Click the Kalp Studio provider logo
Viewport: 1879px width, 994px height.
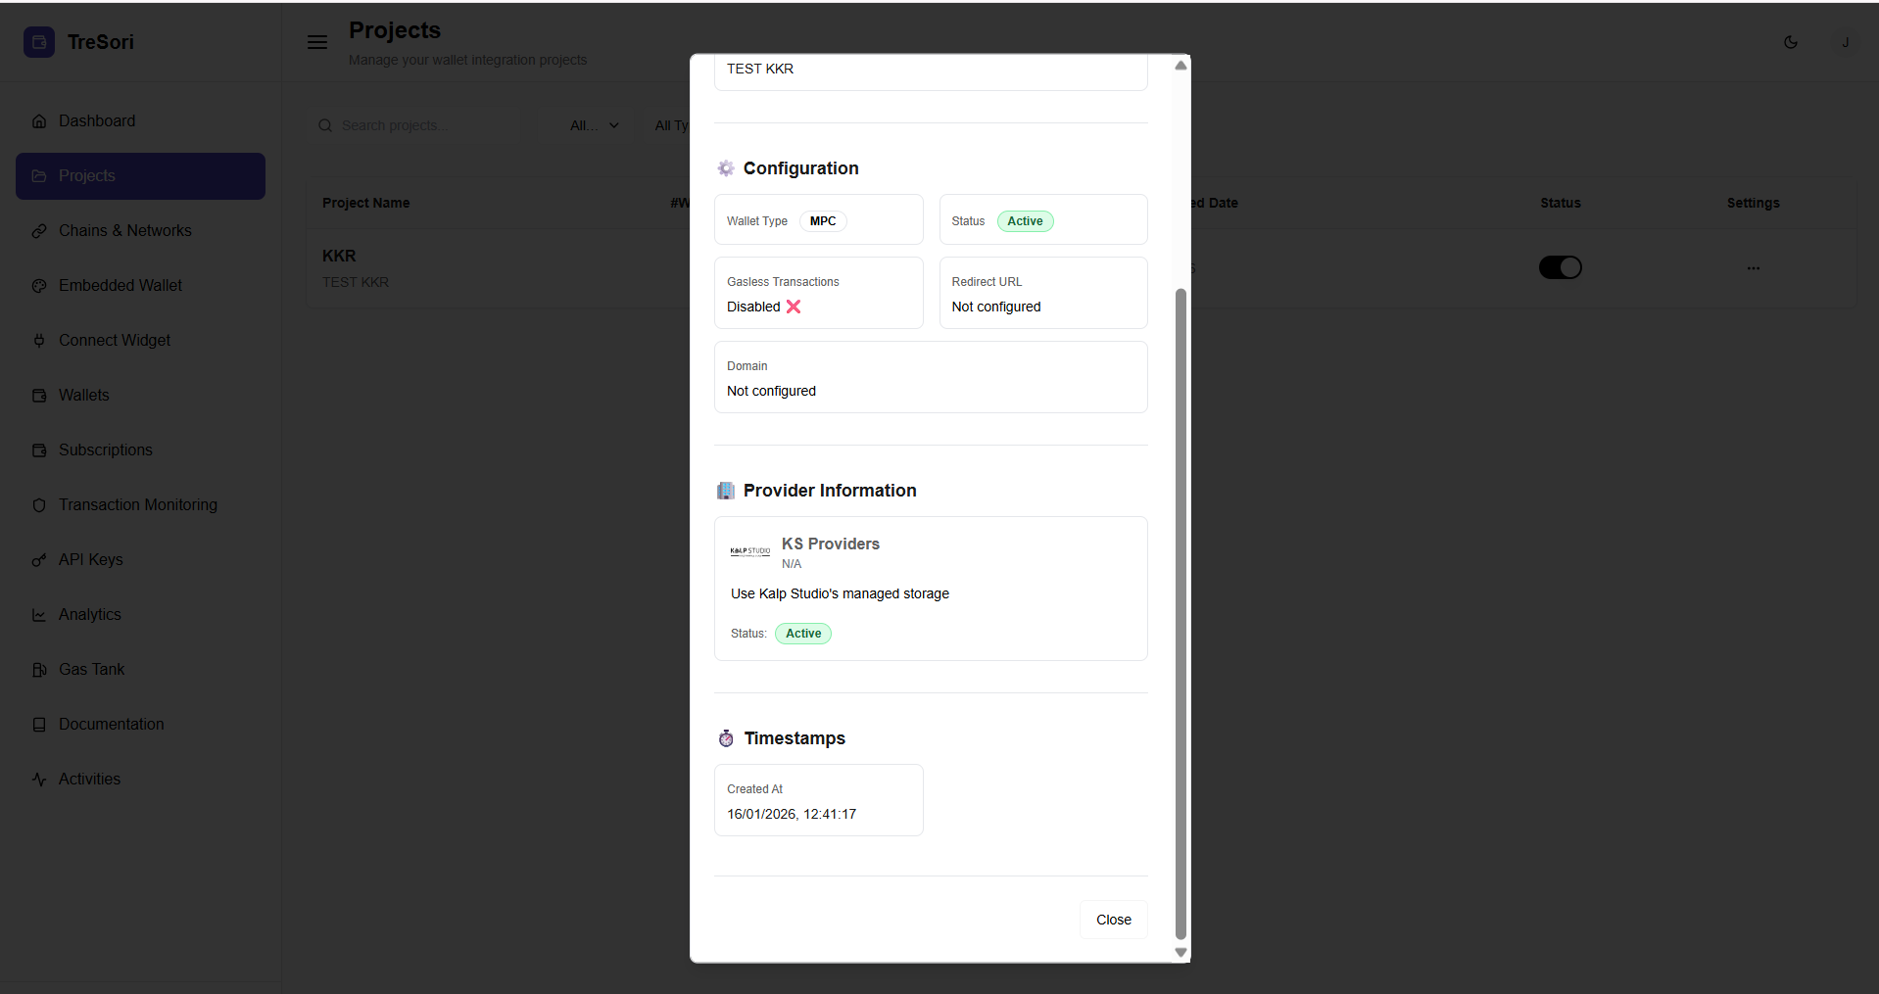749,551
